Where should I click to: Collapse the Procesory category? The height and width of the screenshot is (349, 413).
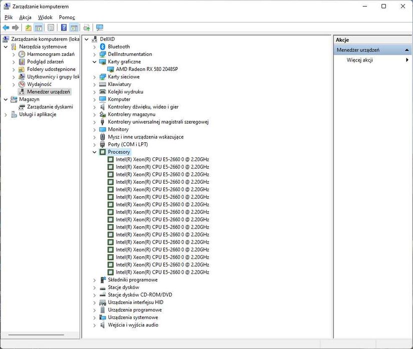94,152
